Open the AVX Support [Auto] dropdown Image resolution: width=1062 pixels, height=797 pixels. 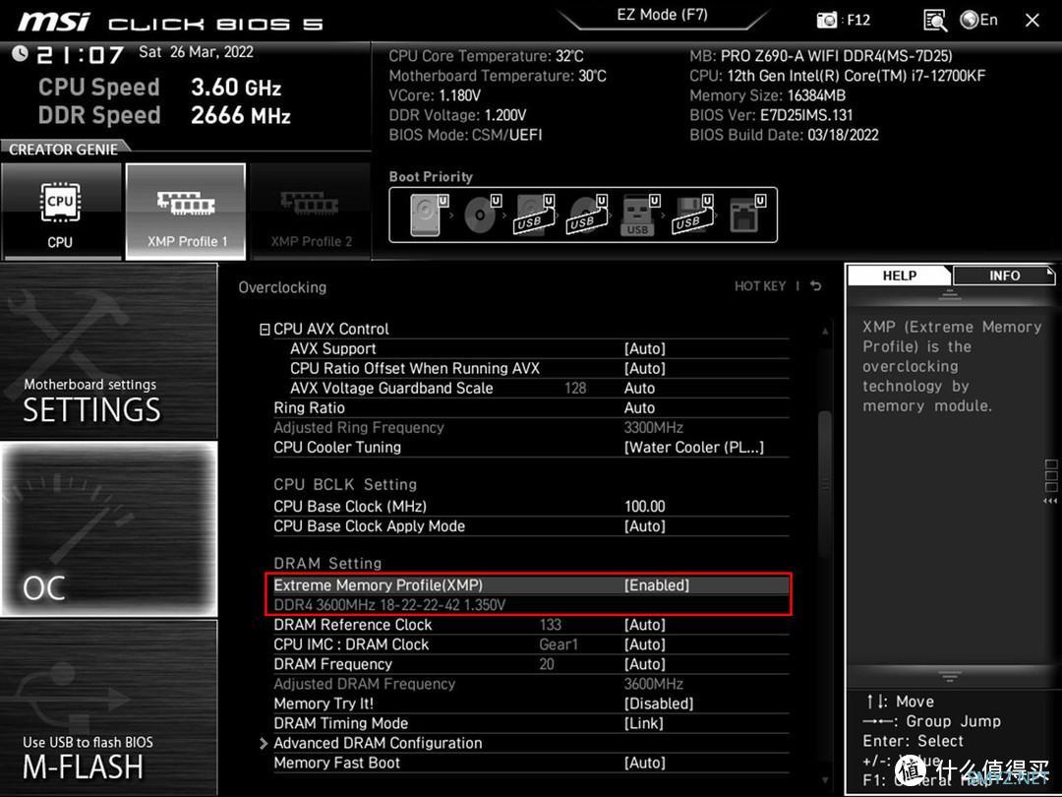coord(645,348)
